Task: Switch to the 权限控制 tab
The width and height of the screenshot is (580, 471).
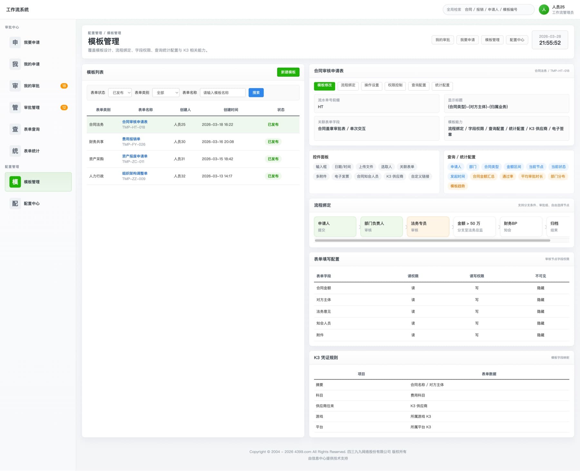Action: click(395, 86)
